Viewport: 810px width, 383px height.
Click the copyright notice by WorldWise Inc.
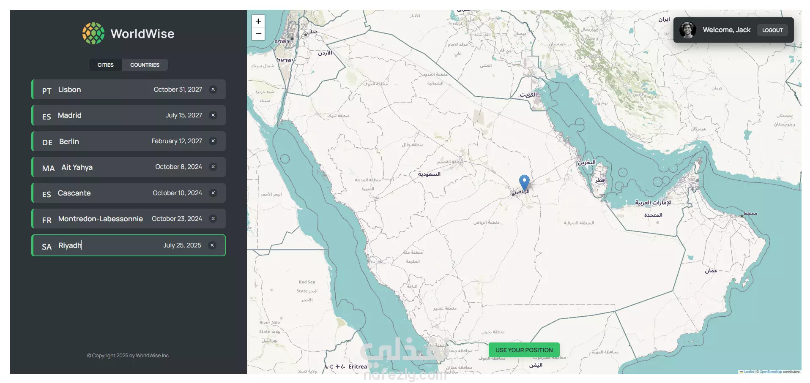tap(129, 356)
